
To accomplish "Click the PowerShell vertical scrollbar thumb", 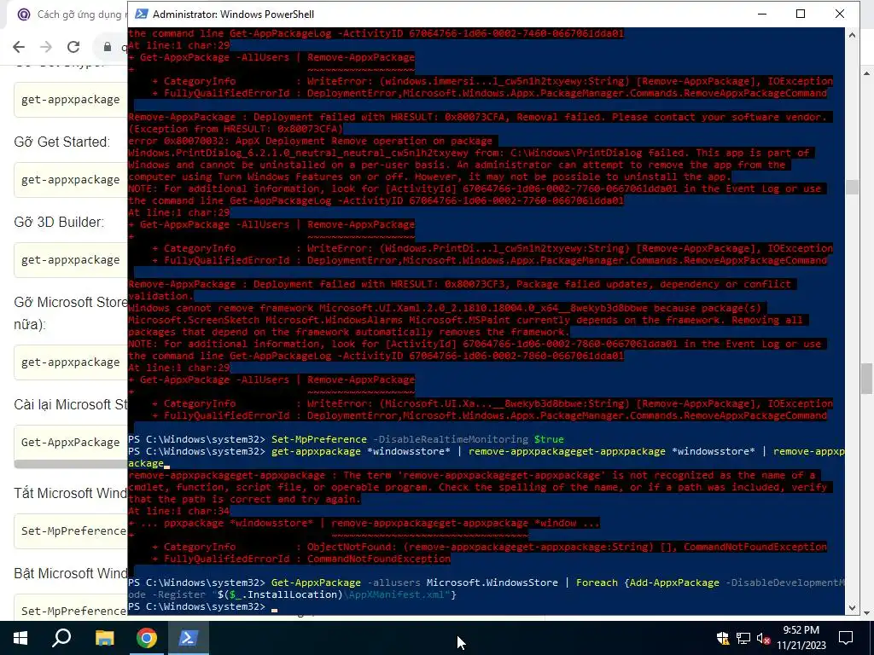I will [x=852, y=187].
